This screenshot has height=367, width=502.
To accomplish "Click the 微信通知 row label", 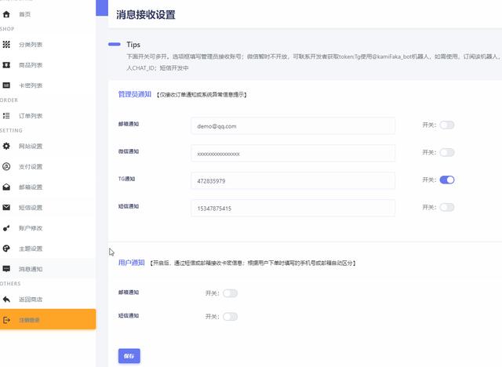I will [129, 151].
